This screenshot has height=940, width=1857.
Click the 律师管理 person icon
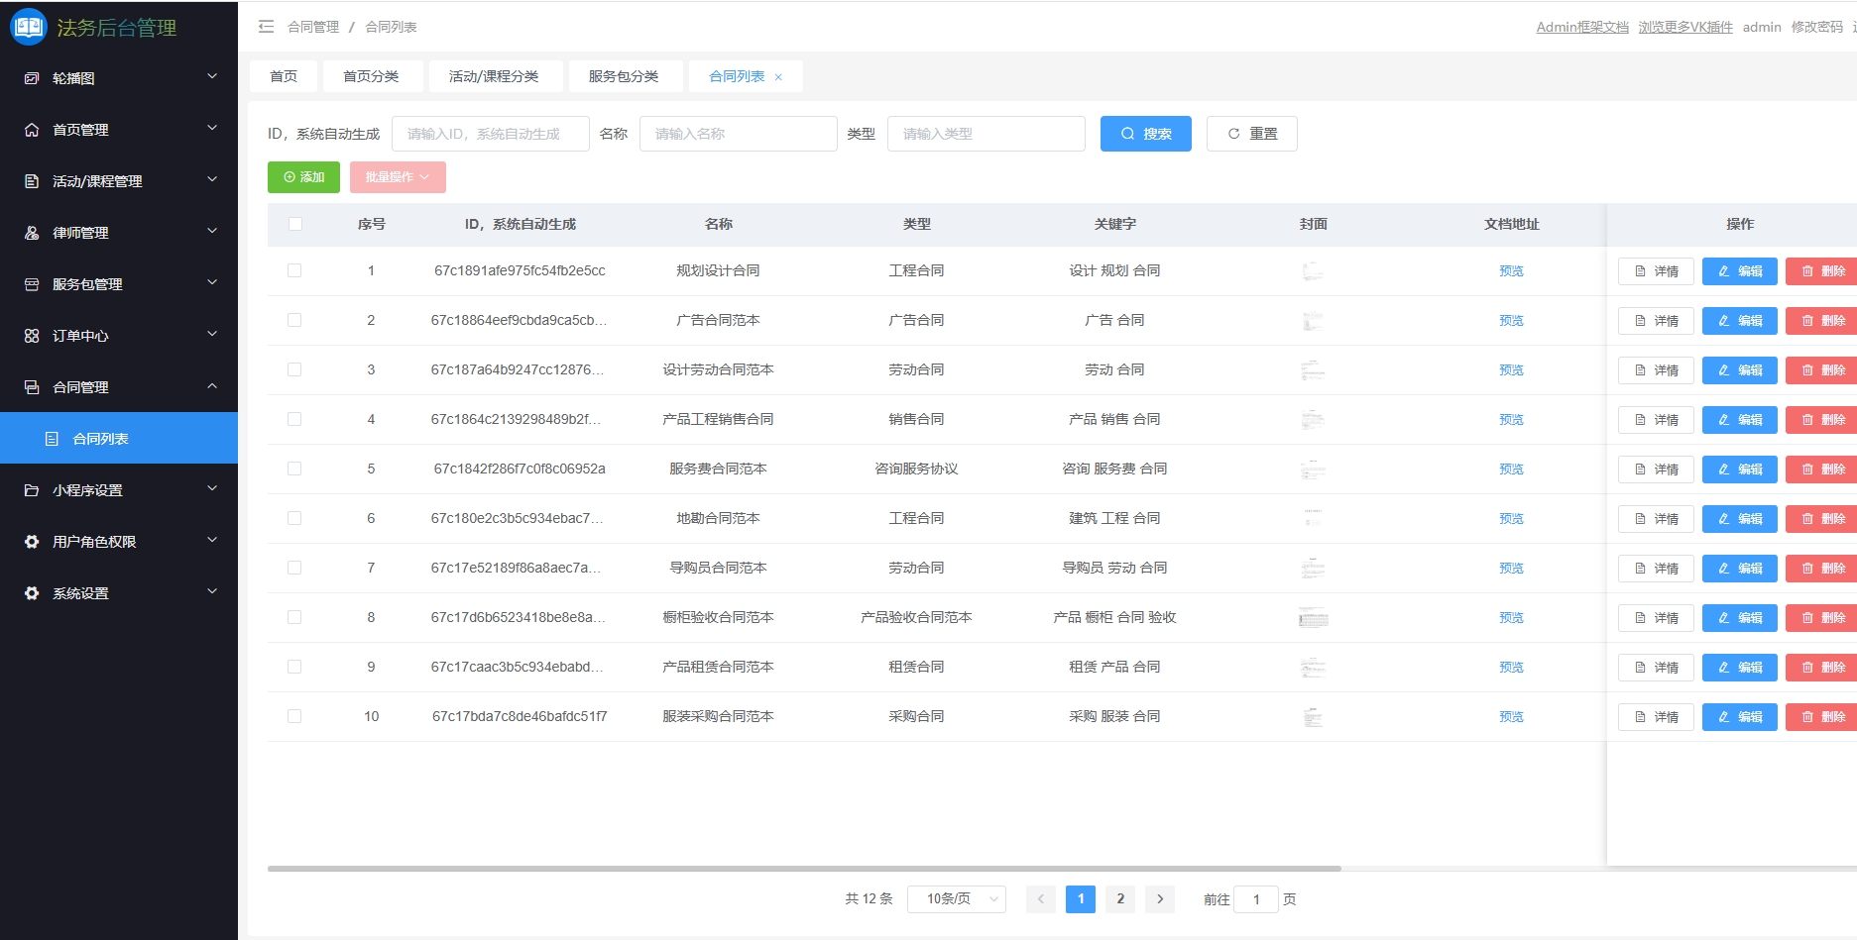[x=32, y=233]
